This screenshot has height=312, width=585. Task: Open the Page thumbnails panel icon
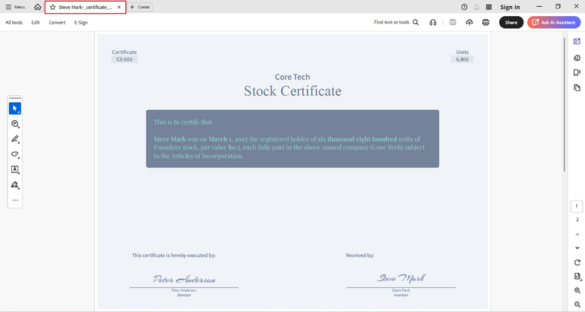coord(577,88)
